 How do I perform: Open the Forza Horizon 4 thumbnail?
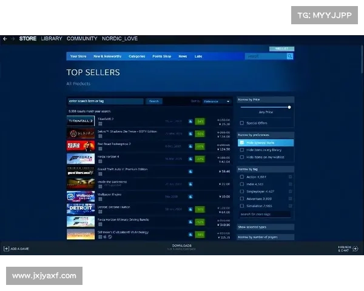click(81, 159)
